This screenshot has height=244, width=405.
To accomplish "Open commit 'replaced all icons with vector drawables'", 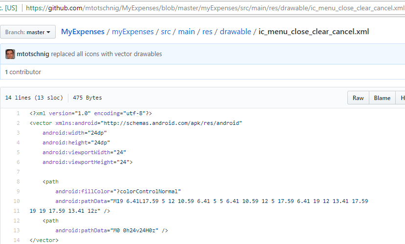I will pos(107,54).
